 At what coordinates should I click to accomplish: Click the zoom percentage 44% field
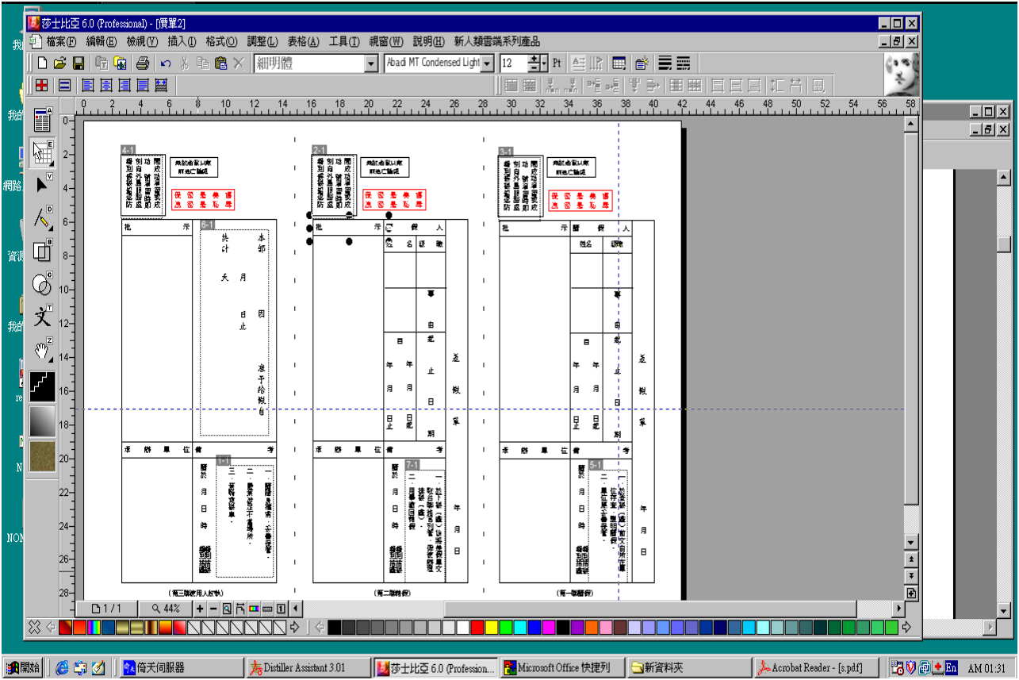point(164,609)
